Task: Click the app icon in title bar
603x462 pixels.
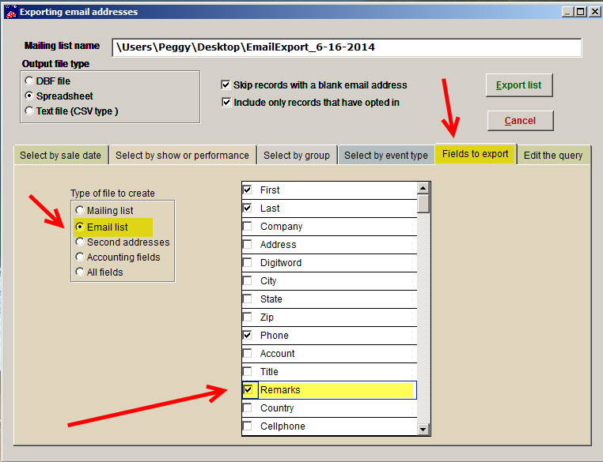Action: [x=10, y=12]
